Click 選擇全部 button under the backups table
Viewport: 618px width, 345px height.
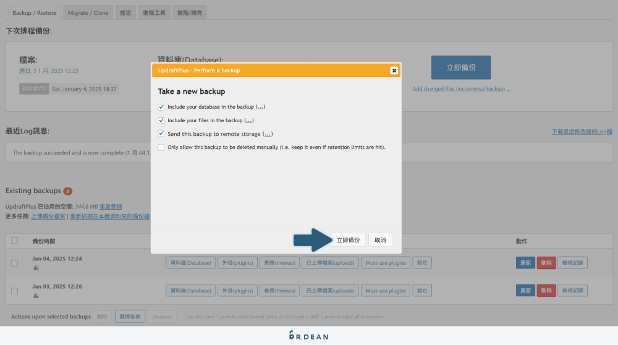(130, 317)
